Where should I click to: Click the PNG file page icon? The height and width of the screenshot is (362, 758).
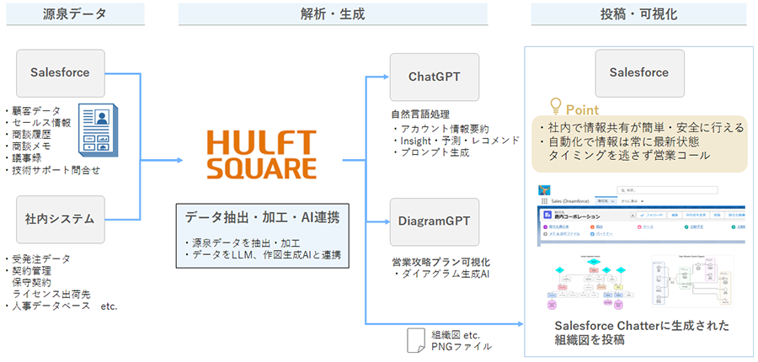tap(415, 339)
